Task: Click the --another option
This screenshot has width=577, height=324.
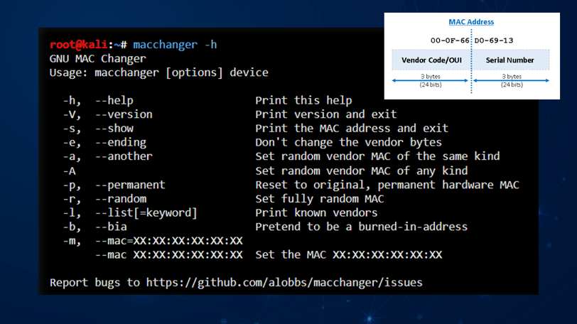Action: pyautogui.click(x=123, y=156)
